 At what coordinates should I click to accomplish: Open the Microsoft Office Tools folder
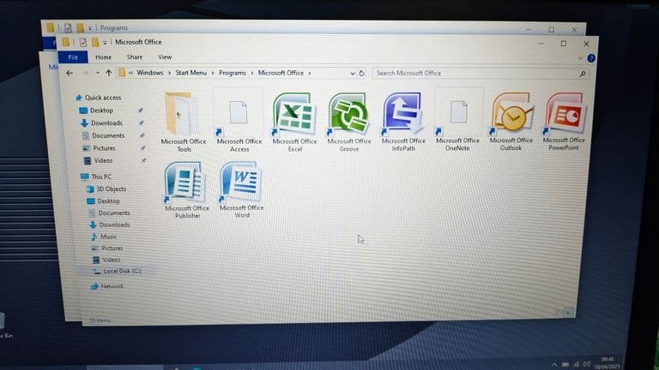(184, 122)
